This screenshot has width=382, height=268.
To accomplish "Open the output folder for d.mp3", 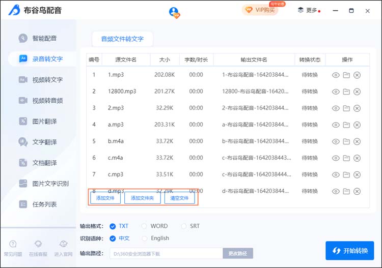I will point(346,191).
